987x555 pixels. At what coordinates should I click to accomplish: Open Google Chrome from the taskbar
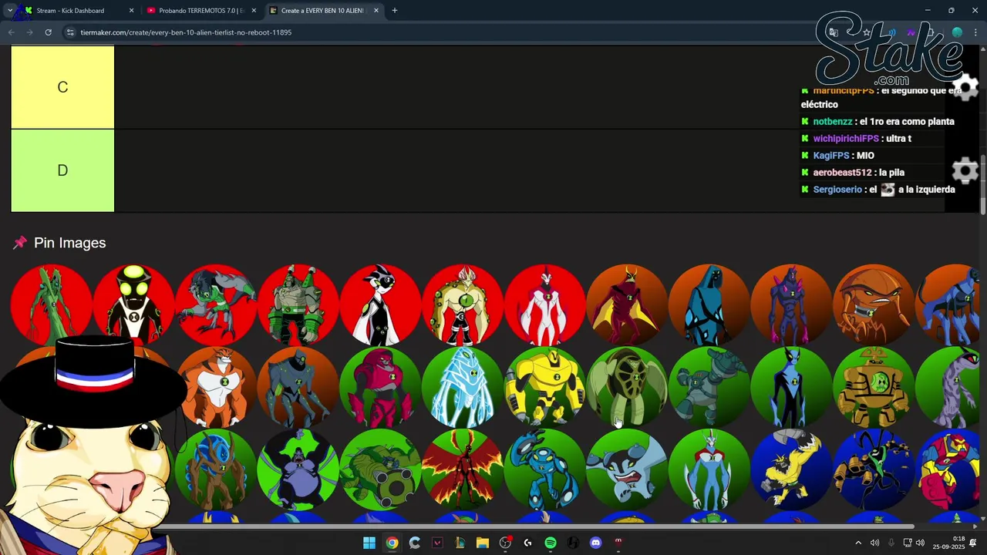(392, 543)
